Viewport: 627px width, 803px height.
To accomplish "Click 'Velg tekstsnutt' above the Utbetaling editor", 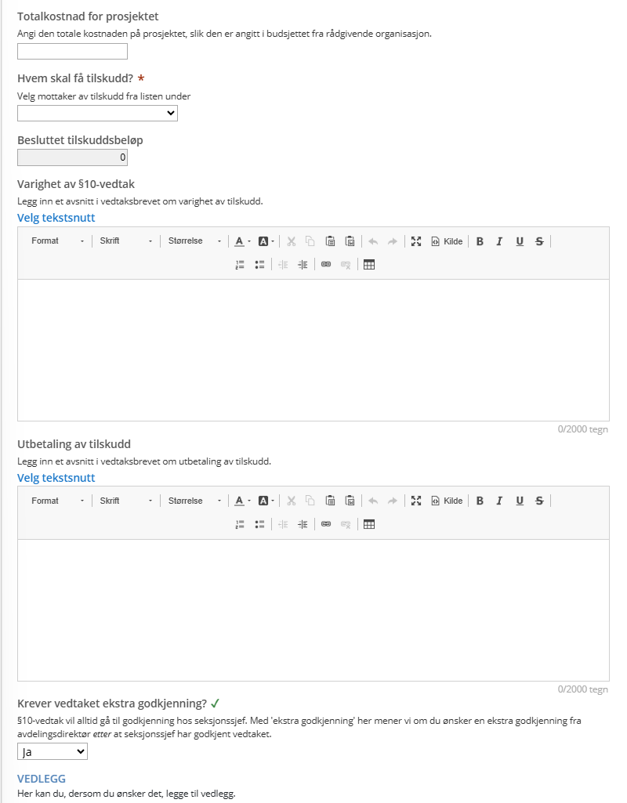I will (x=56, y=478).
